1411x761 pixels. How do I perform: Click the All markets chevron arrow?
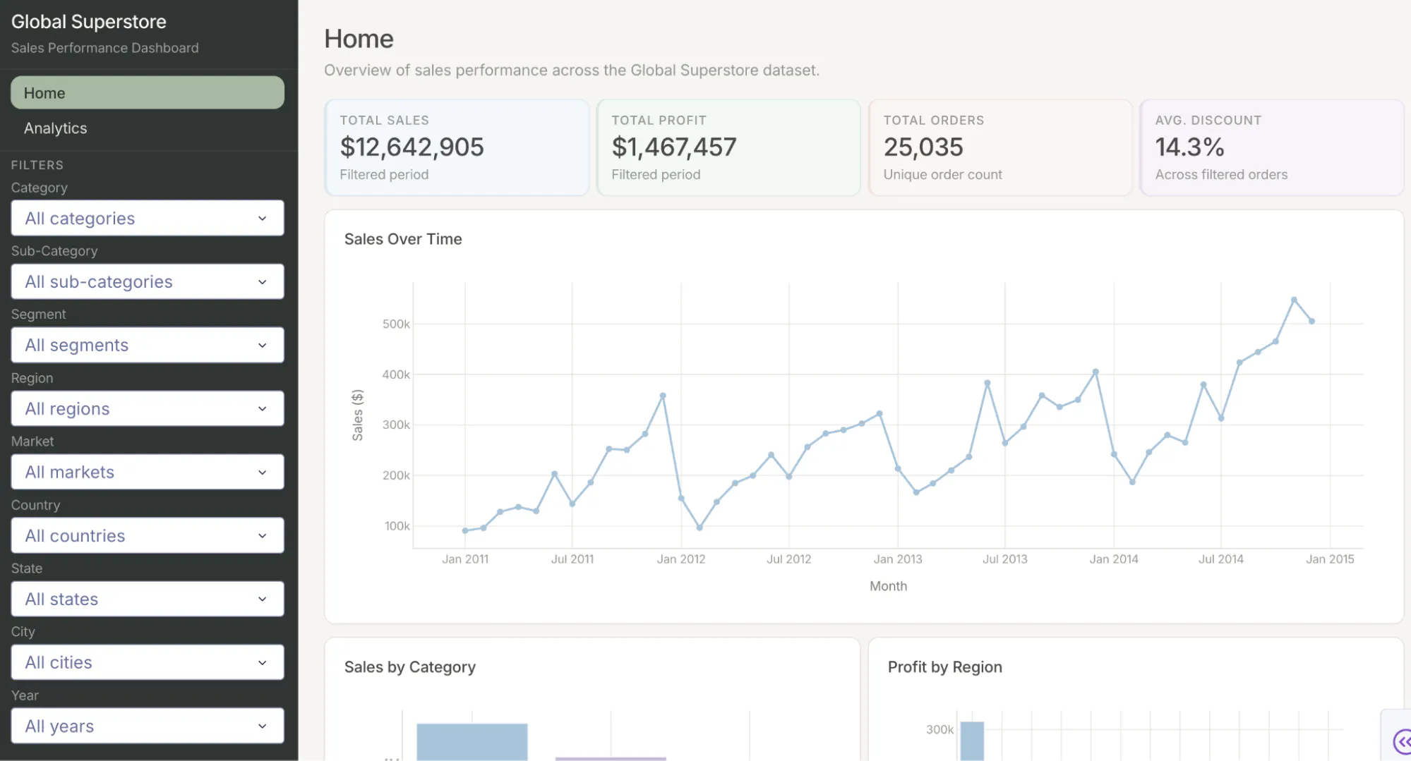(263, 472)
